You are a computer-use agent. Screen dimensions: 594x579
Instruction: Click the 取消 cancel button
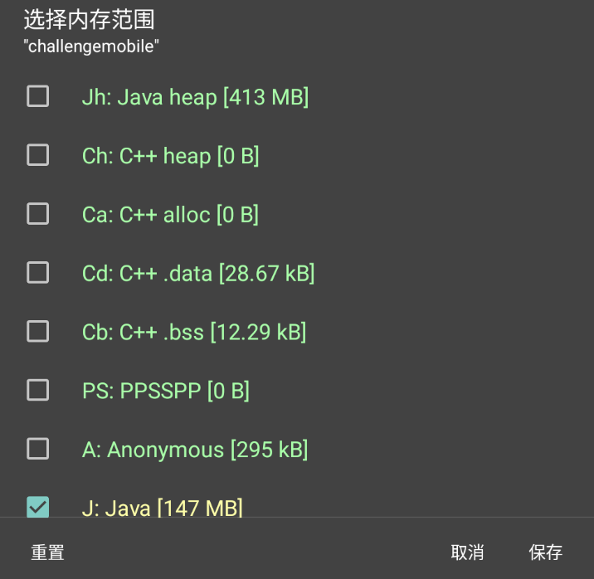(467, 552)
